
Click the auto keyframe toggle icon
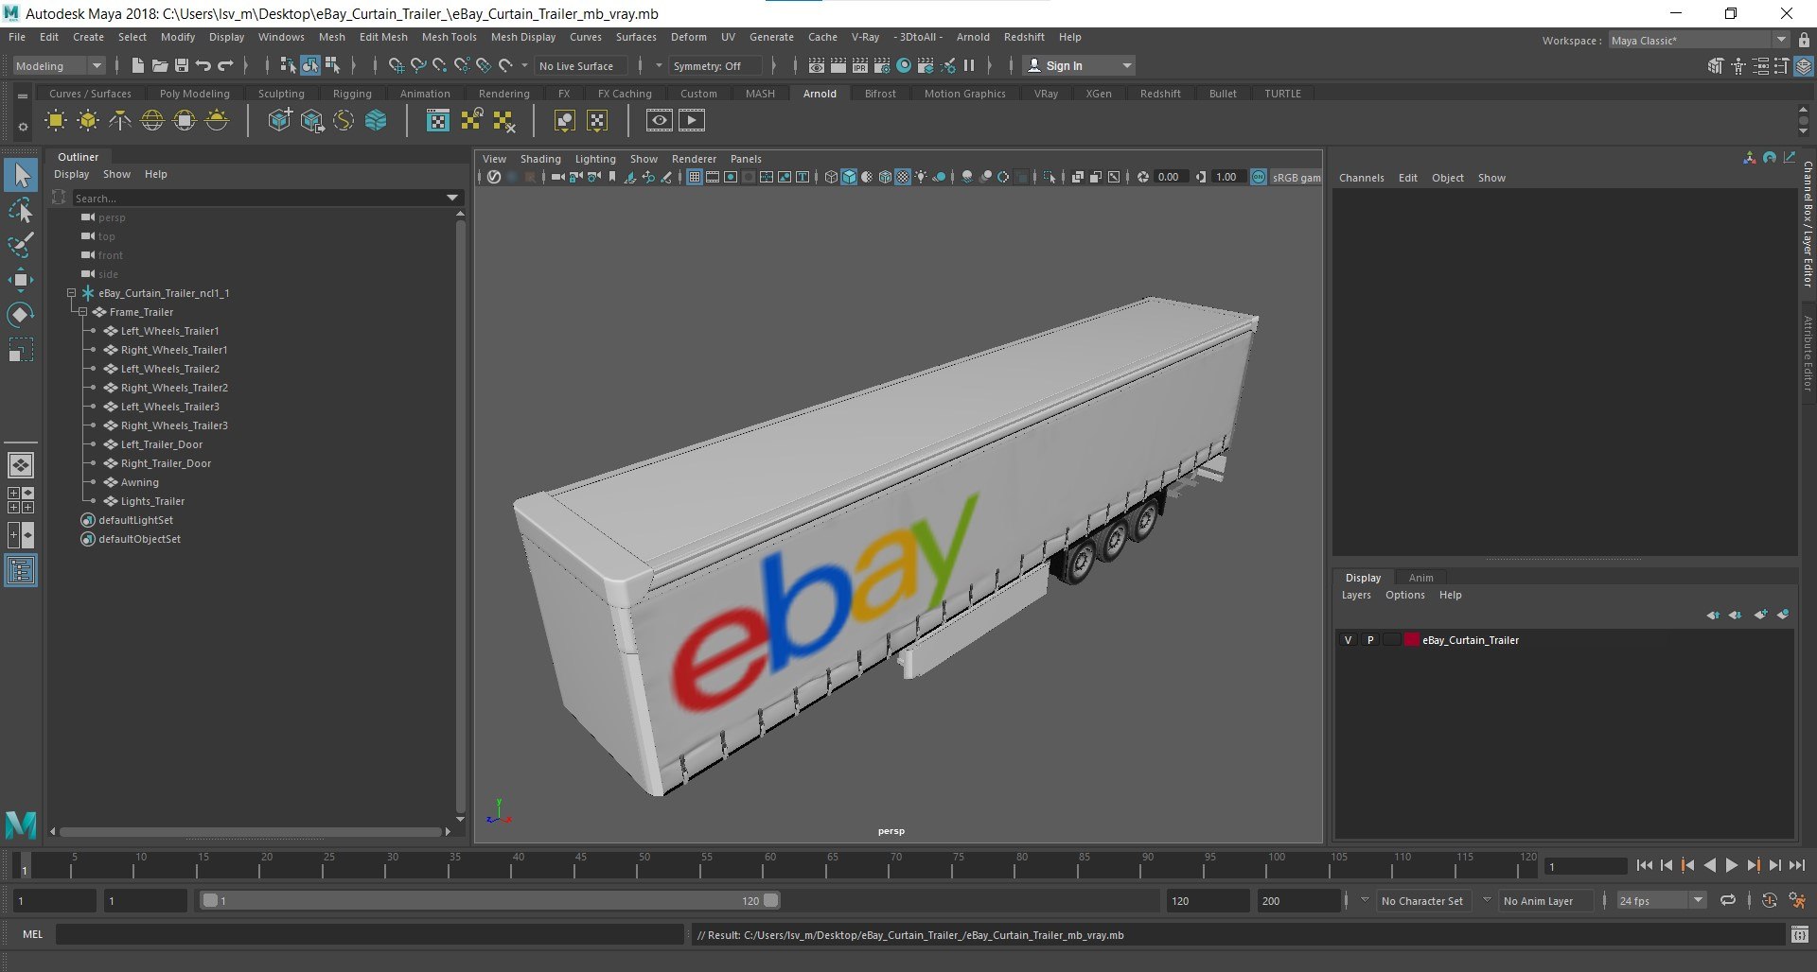1770,900
